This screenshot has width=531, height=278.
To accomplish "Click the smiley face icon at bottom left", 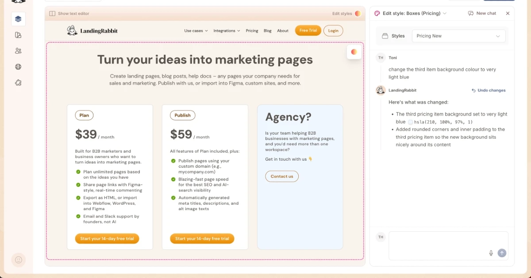I will click(19, 260).
